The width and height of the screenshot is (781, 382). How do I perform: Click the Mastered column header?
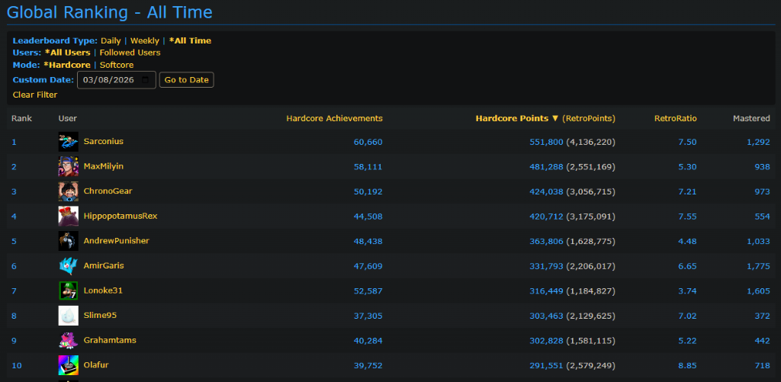point(751,118)
